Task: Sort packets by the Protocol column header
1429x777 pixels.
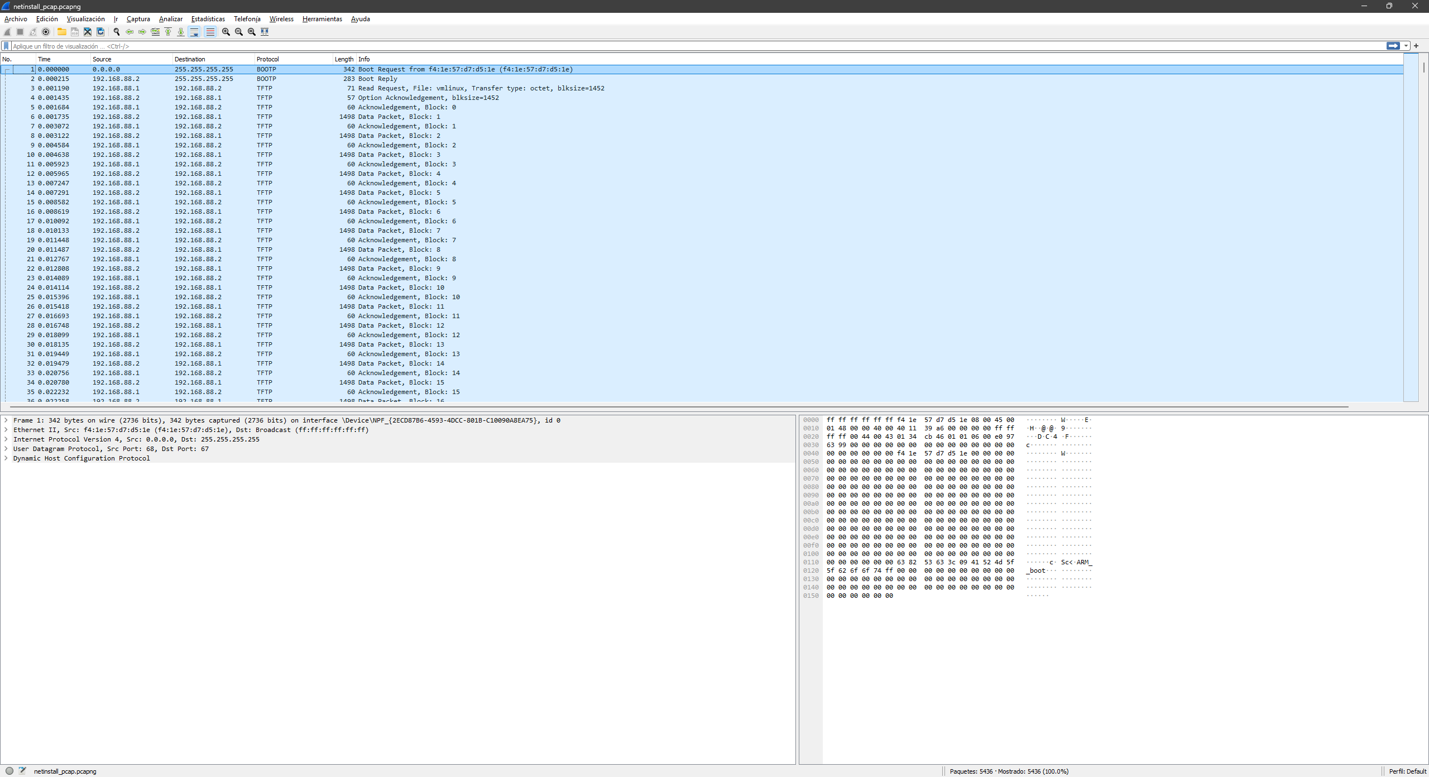Action: pyautogui.click(x=268, y=59)
